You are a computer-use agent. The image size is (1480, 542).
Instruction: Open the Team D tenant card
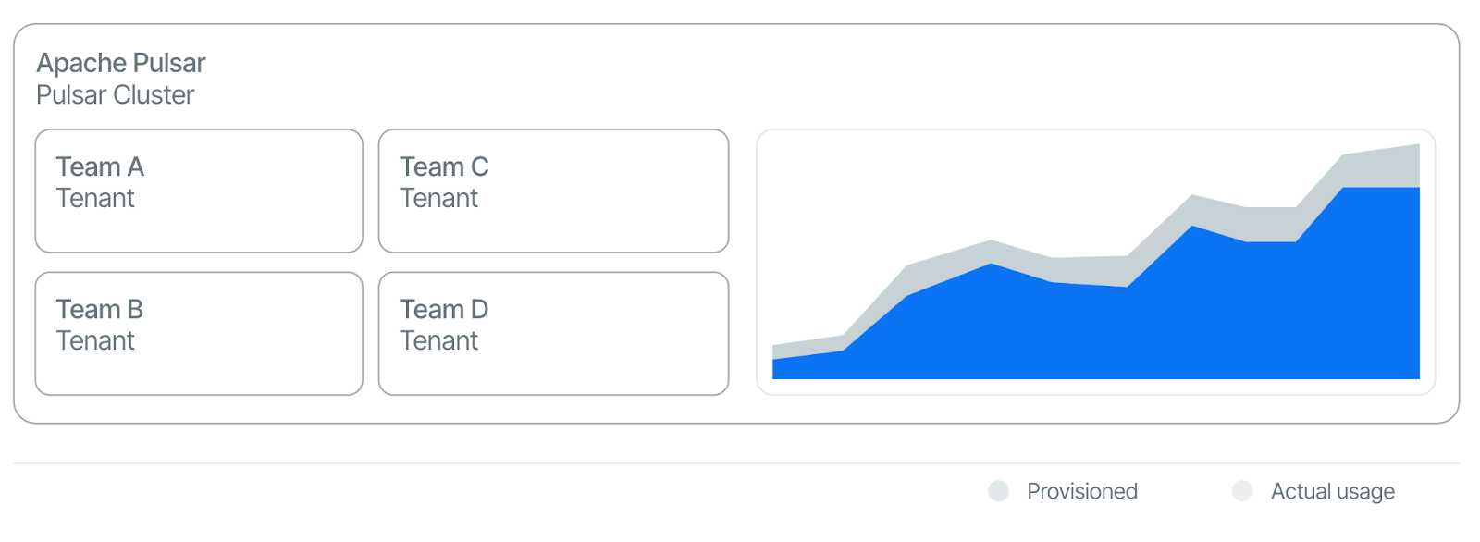pyautogui.click(x=553, y=365)
